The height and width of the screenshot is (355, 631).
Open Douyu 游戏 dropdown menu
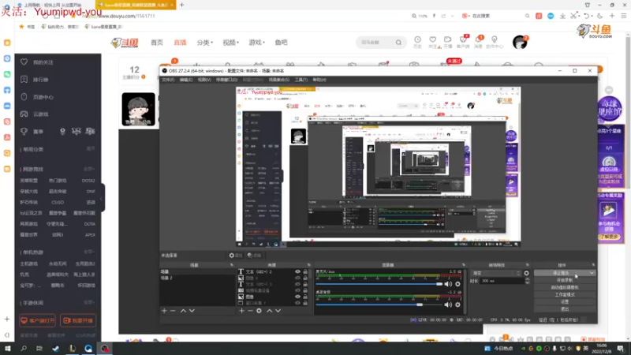click(256, 43)
